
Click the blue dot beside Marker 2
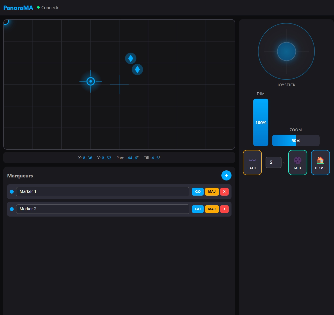pyautogui.click(x=12, y=209)
